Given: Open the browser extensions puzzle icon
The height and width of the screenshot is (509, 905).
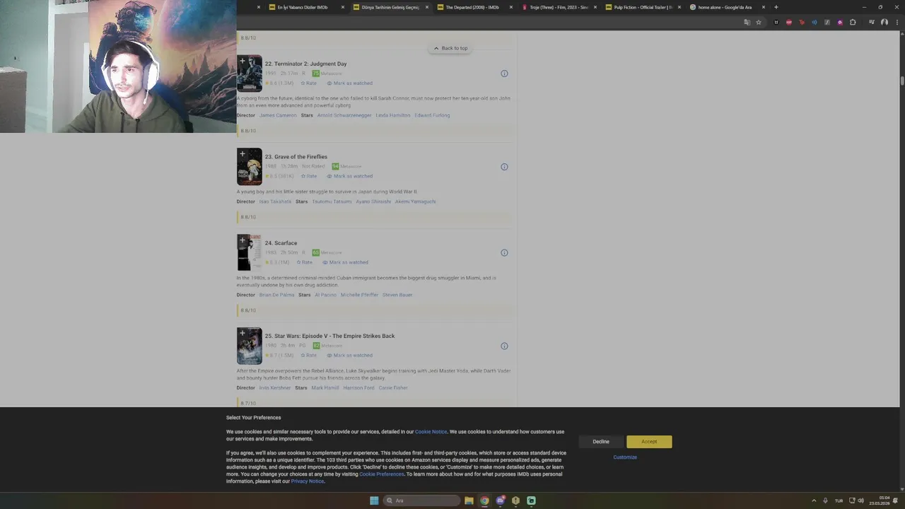Looking at the screenshot, I should 853,22.
